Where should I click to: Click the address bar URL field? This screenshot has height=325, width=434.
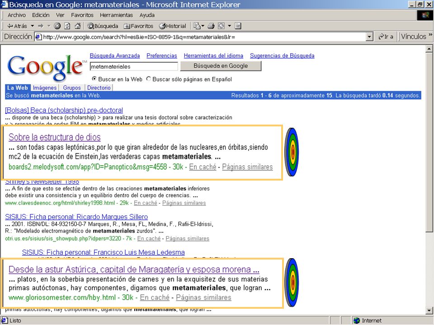point(204,37)
